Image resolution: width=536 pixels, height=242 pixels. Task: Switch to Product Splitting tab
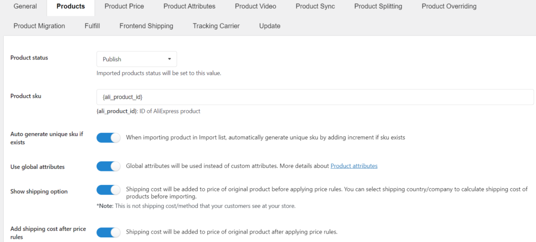378,6
